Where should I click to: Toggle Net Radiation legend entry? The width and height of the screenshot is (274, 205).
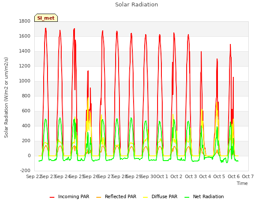(204, 196)
